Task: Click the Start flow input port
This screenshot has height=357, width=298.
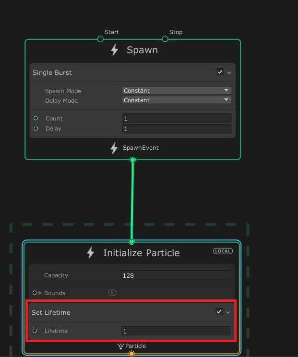Action: click(100, 39)
